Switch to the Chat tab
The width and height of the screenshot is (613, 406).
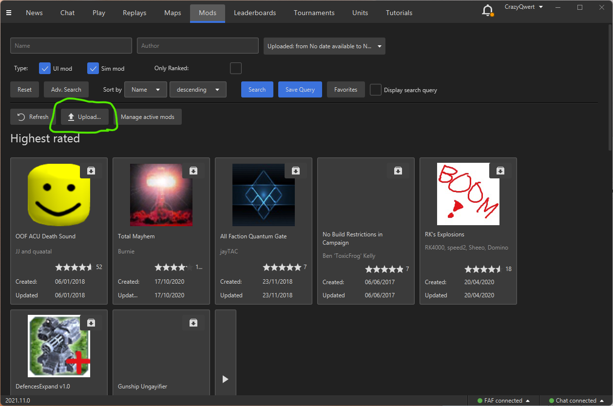pos(68,13)
